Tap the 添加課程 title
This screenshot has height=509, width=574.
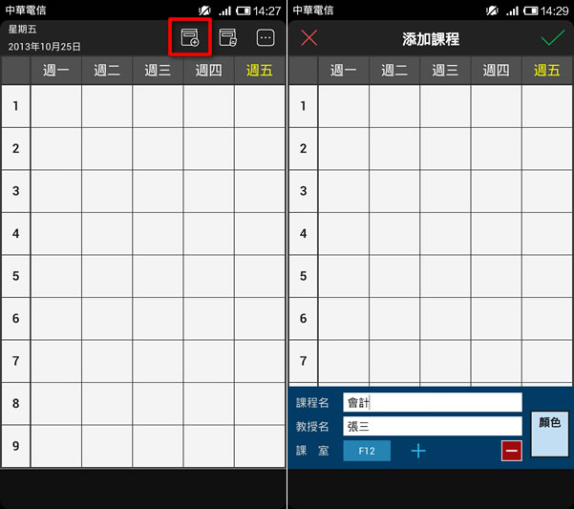(x=431, y=39)
